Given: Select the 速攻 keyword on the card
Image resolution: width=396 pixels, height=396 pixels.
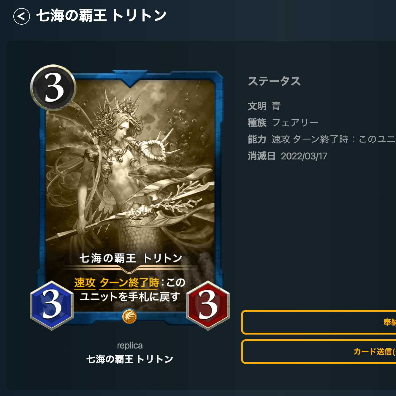Looking at the screenshot, I should point(85,283).
